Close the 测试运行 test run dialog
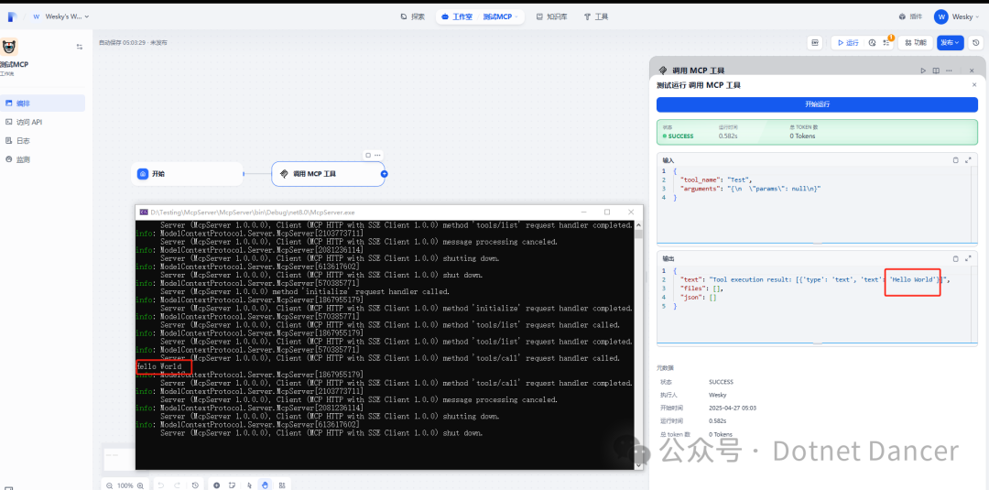Viewport: 989px width, 490px height. [x=973, y=84]
